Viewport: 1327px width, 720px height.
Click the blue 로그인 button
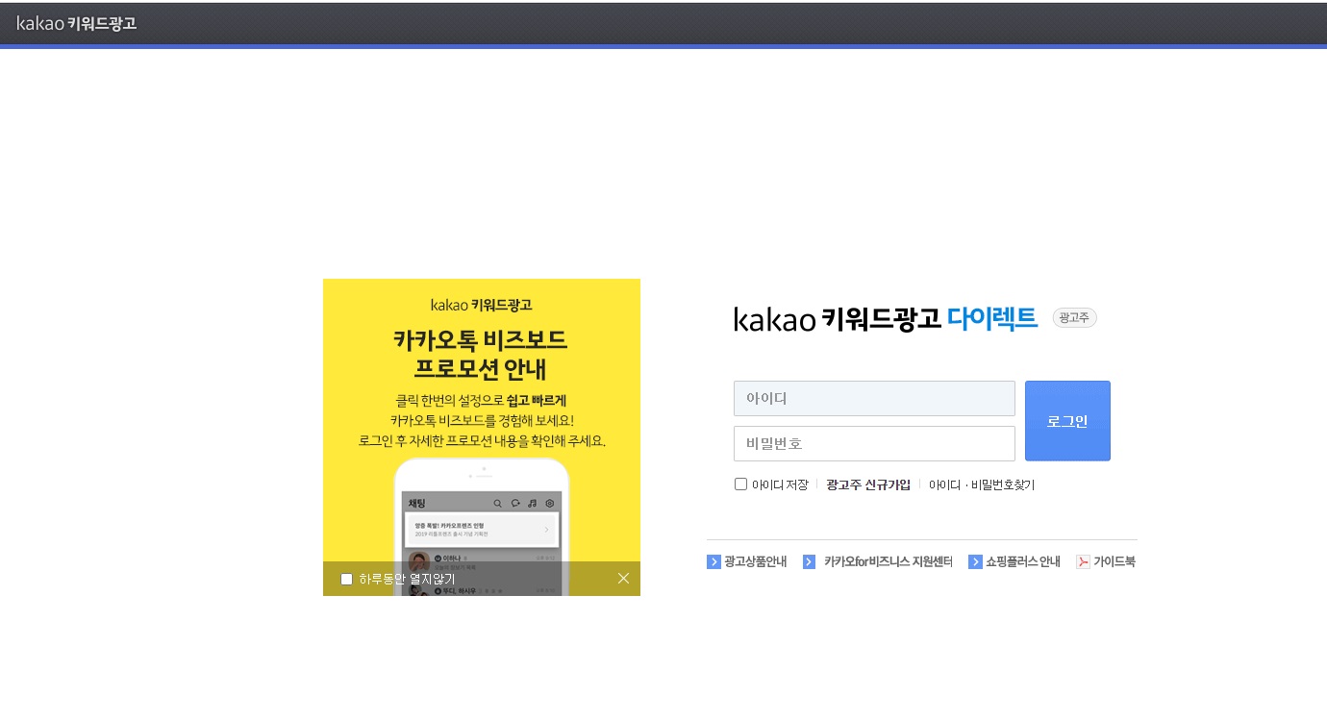[x=1067, y=421]
